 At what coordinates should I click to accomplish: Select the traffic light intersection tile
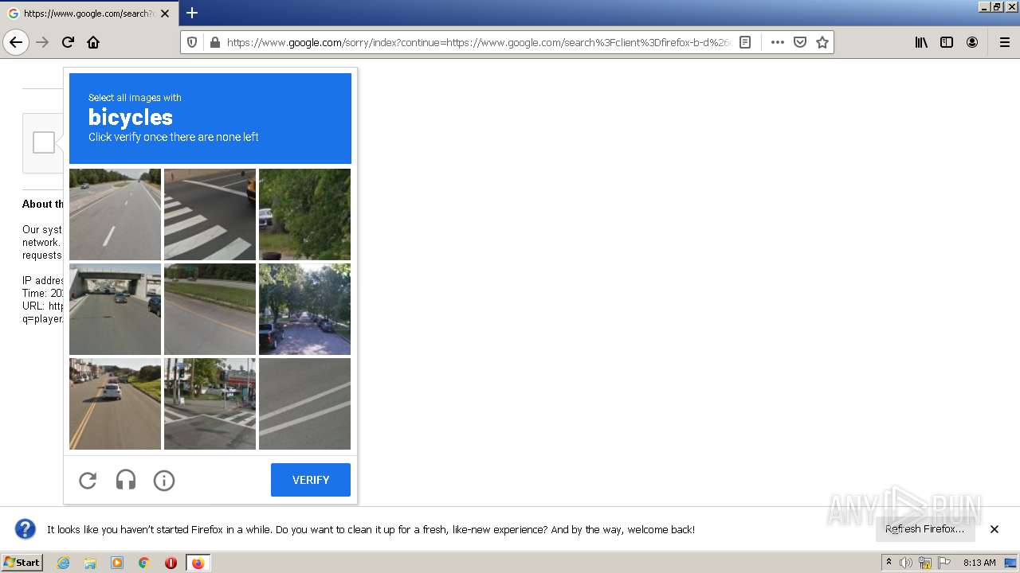tap(210, 403)
